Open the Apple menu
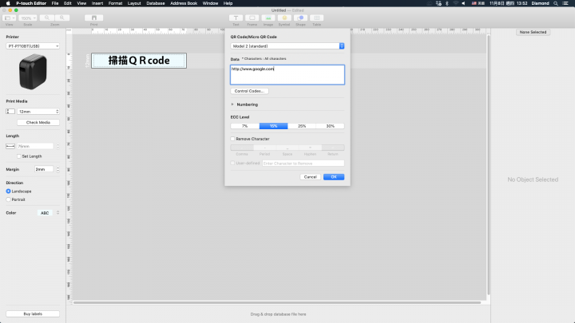The width and height of the screenshot is (575, 323). 8,3
